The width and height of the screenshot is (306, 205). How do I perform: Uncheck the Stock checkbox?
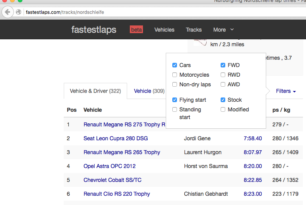pyautogui.click(x=223, y=100)
